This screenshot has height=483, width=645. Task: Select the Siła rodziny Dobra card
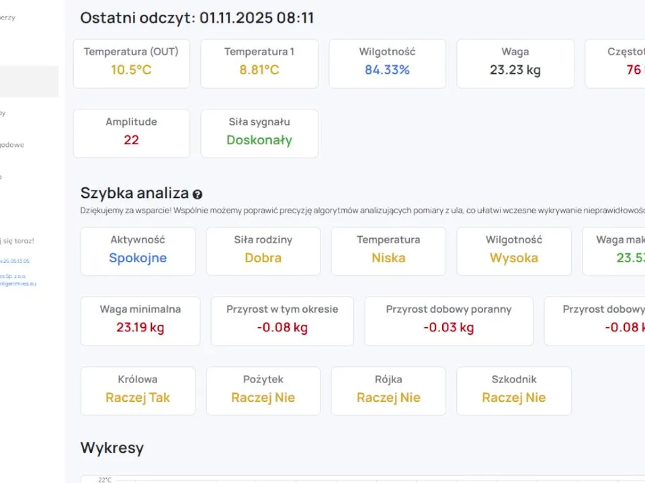(x=263, y=251)
